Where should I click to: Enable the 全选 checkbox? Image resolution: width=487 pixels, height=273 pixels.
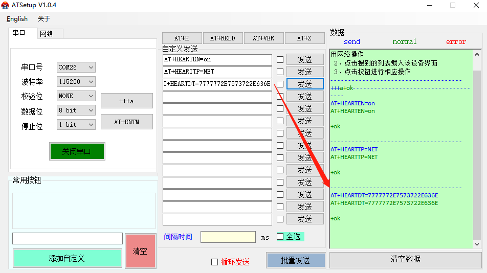(280, 236)
